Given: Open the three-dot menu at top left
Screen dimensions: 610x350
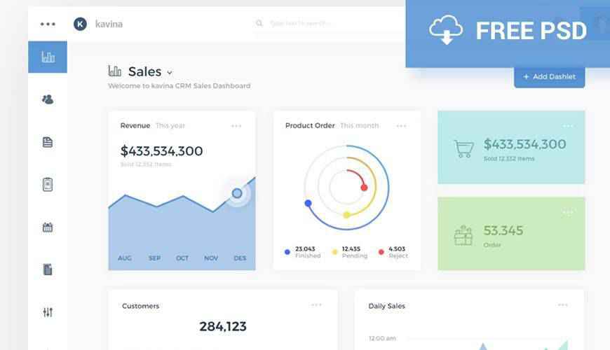Looking at the screenshot, I should click(48, 24).
